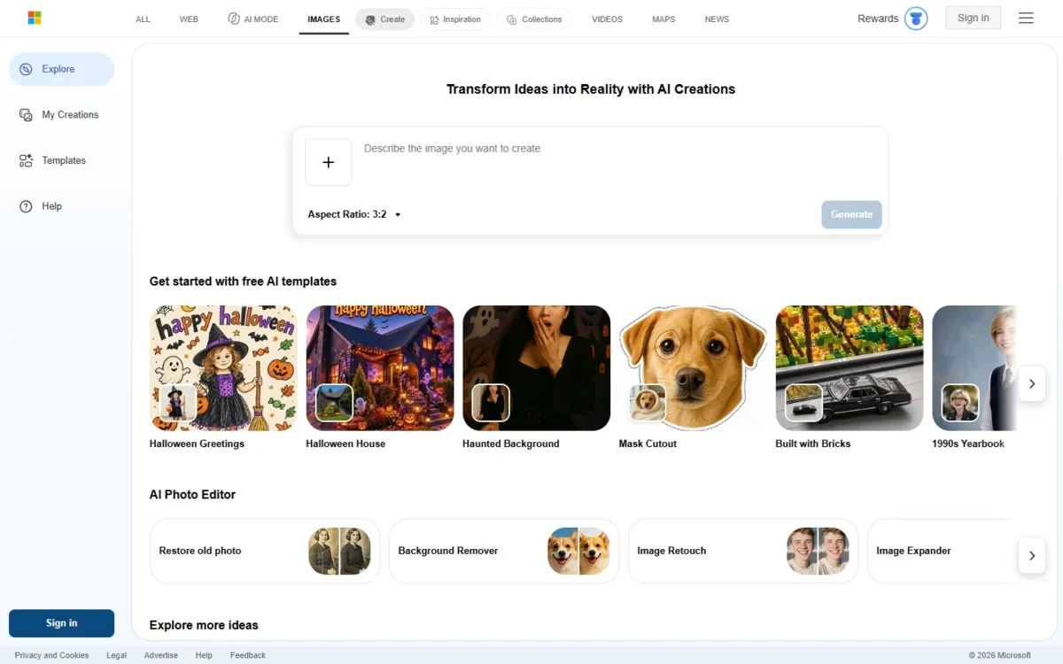The height and width of the screenshot is (664, 1063).
Task: Click the small inset photo on Mask Cutout
Action: click(648, 403)
